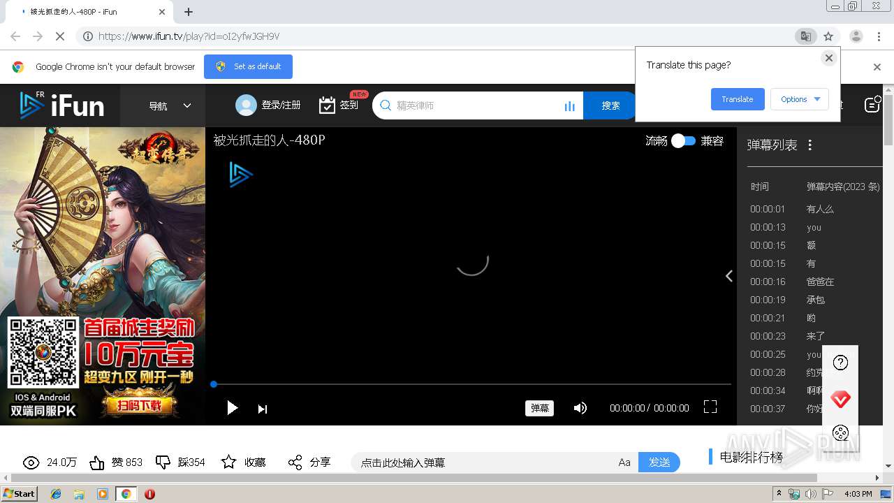The width and height of the screenshot is (894, 503).
Task: Select danmaku row 承包
Action: (815, 300)
